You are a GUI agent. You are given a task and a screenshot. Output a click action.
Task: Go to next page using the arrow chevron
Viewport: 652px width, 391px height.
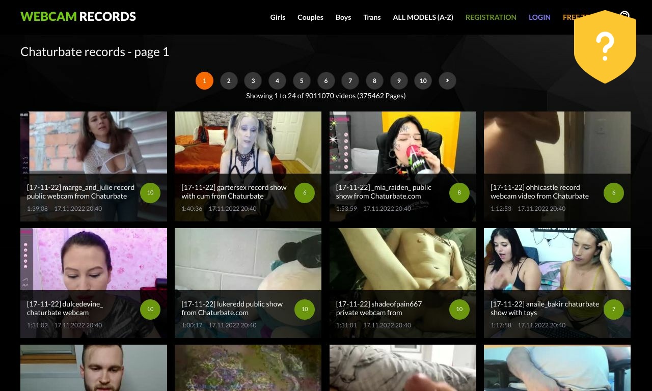pyautogui.click(x=447, y=80)
